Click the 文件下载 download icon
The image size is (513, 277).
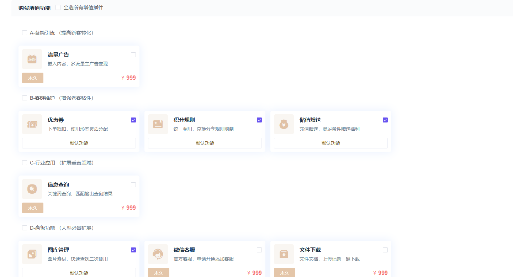(284, 254)
